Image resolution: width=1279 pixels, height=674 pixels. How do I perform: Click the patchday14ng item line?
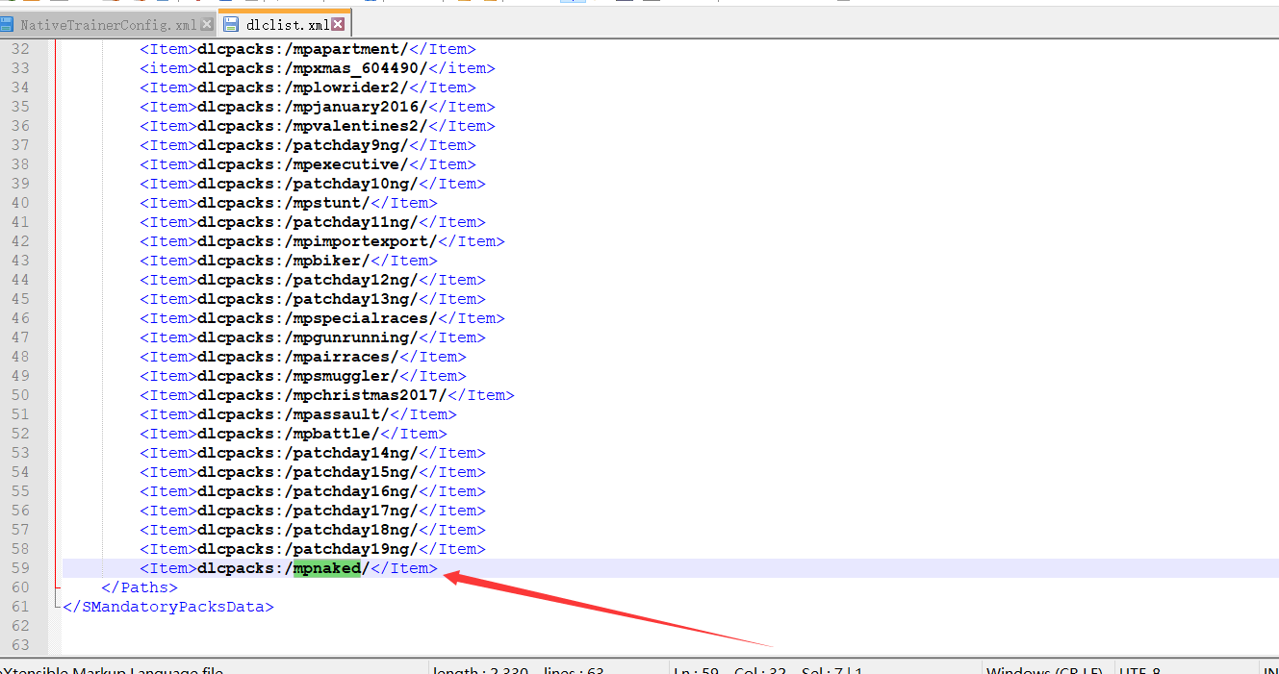pos(313,453)
